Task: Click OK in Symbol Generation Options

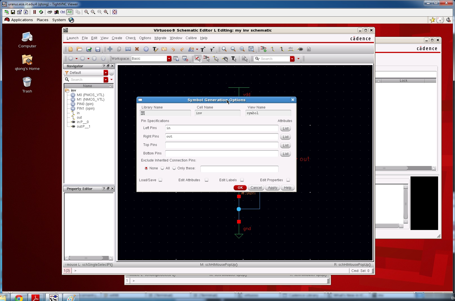Action: [240, 188]
